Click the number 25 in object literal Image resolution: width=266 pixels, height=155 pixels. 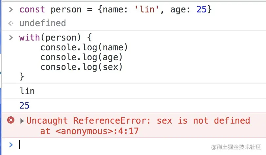coord(201,9)
